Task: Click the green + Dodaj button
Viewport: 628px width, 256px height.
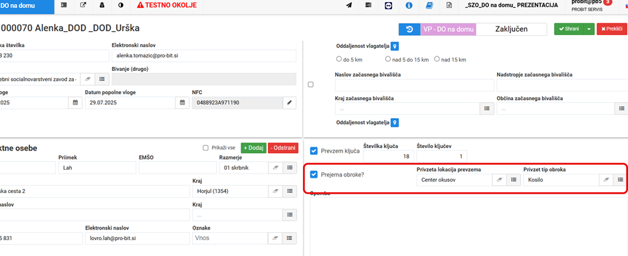Action: coord(253,148)
